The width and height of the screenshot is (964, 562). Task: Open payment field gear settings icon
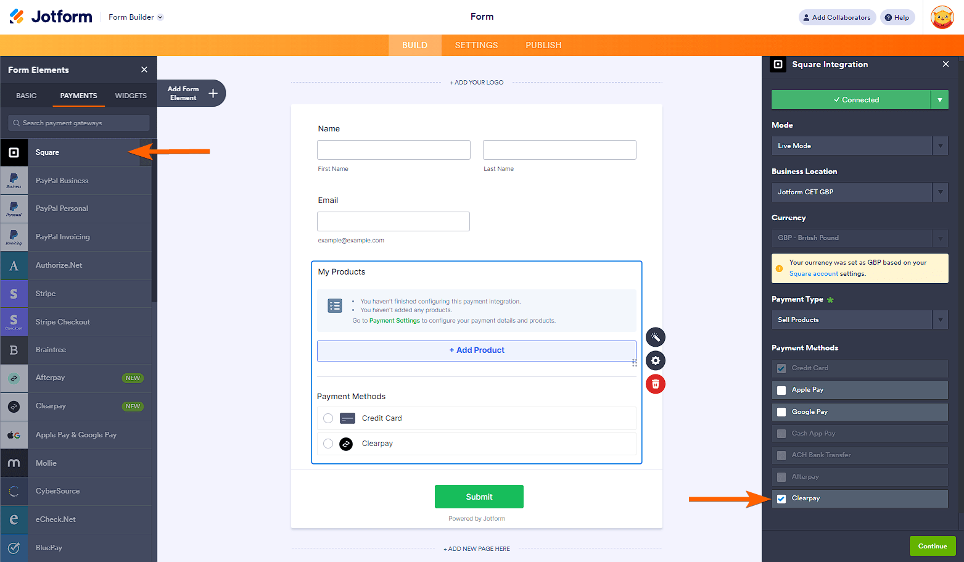[x=655, y=361]
